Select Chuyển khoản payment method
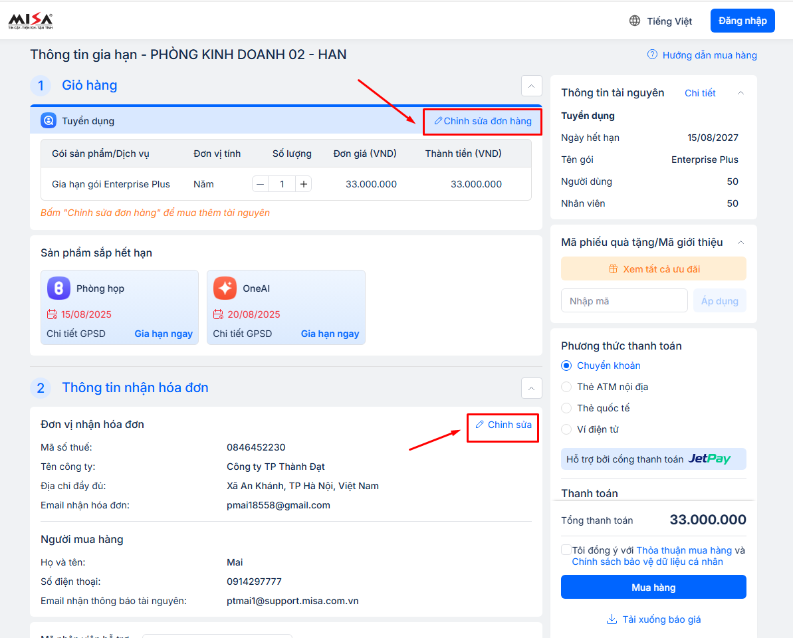This screenshot has height=638, width=793. [566, 366]
